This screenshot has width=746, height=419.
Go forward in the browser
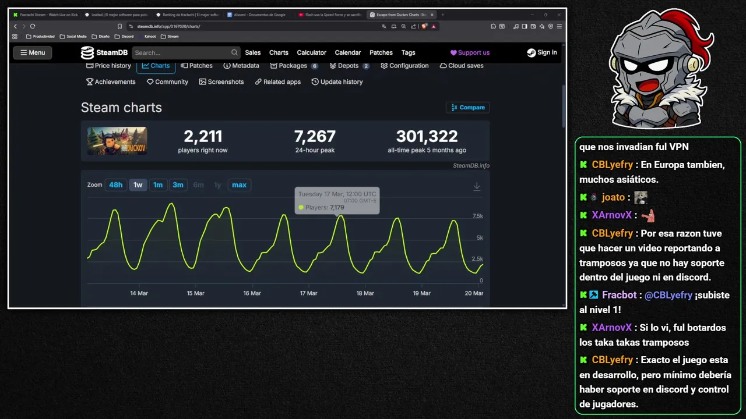pos(24,26)
